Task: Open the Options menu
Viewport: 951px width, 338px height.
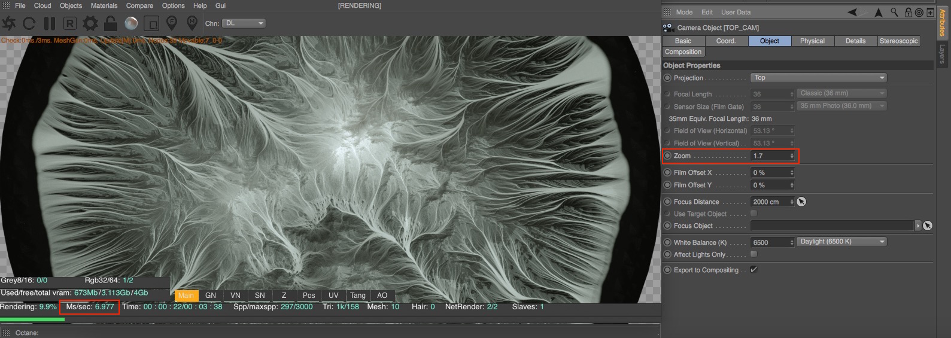Action: (x=174, y=5)
